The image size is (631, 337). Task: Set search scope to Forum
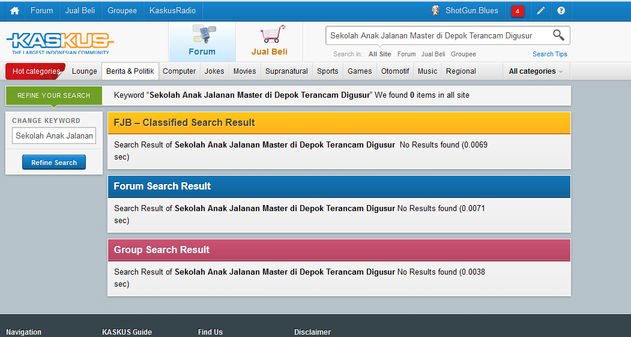[x=406, y=54]
